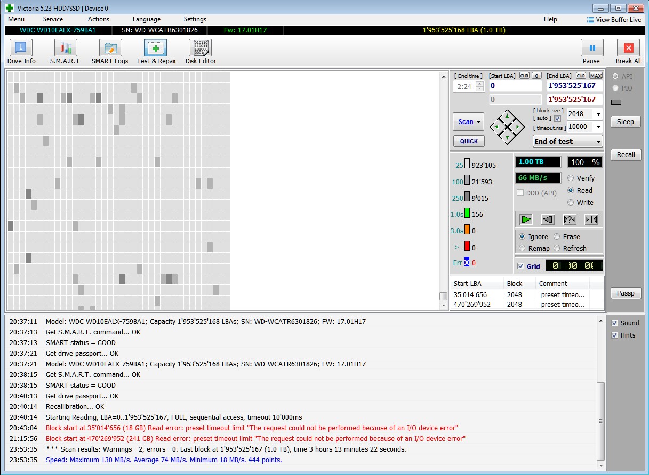The height and width of the screenshot is (475, 649).
Task: Click End time spinner up arrow
Action: click(x=479, y=84)
